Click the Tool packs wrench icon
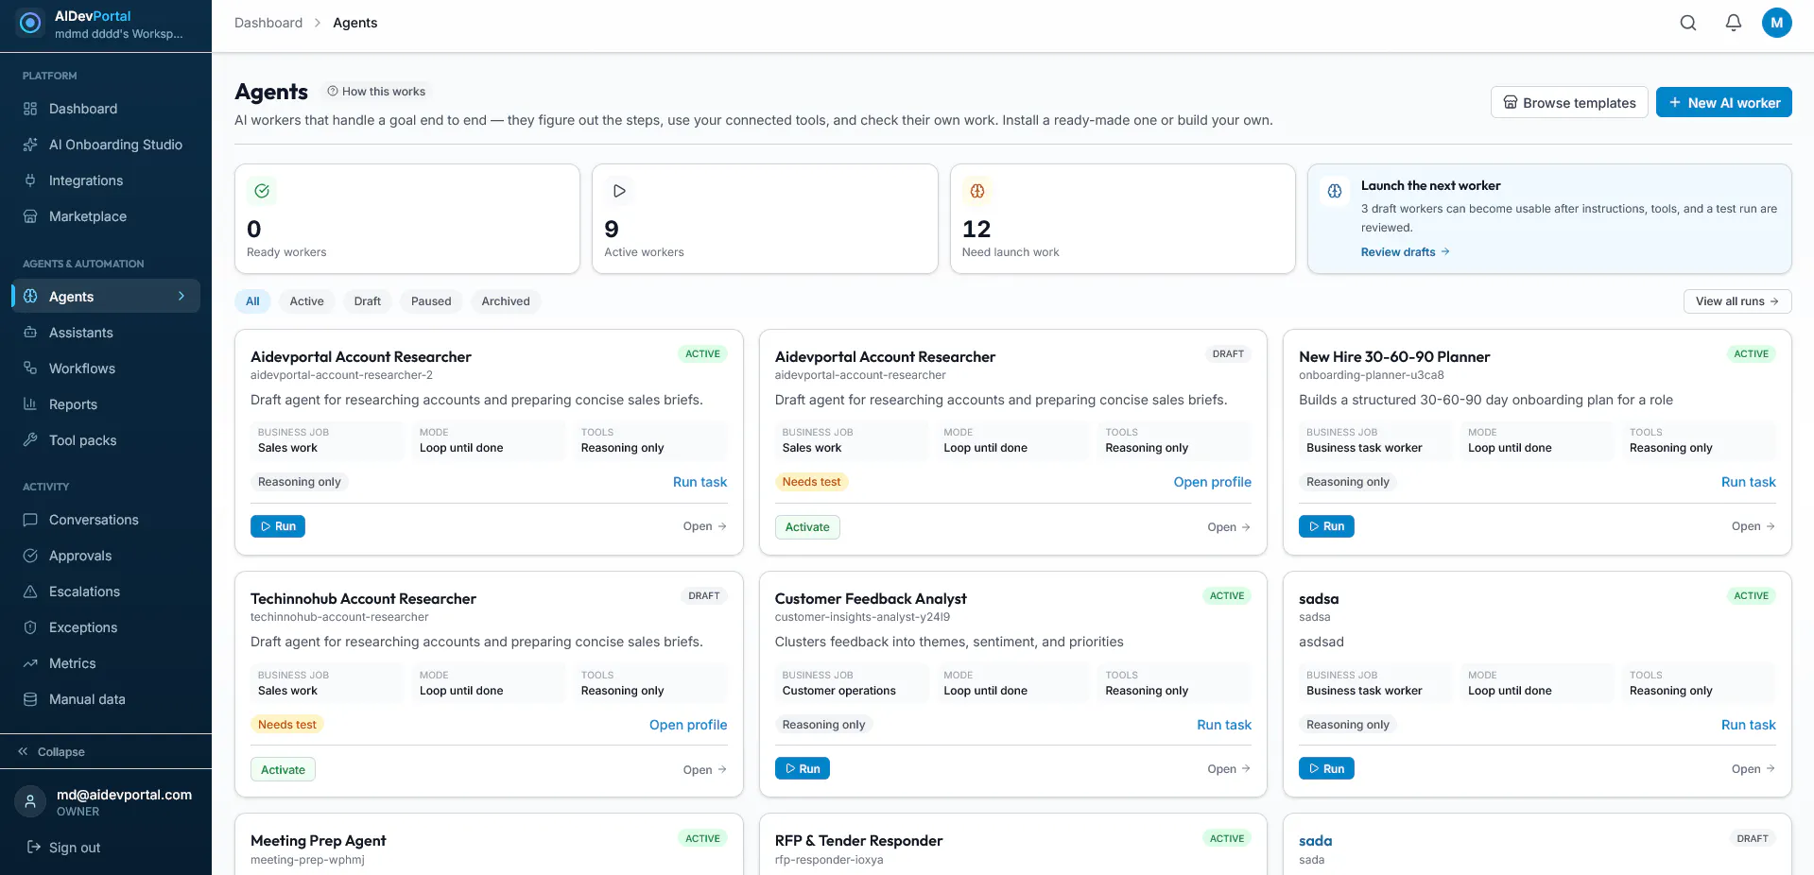1814x875 pixels. pyautogui.click(x=30, y=440)
